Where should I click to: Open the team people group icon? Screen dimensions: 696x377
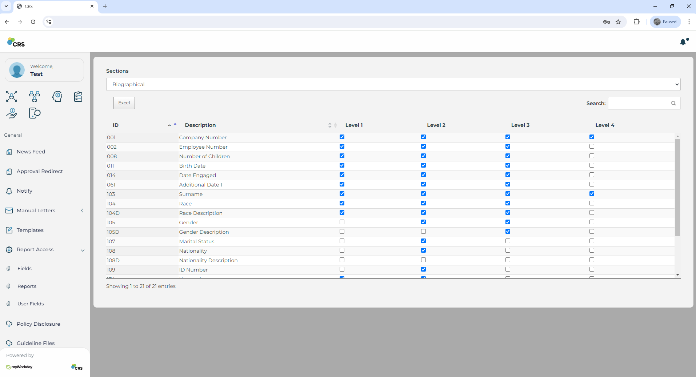pyautogui.click(x=35, y=96)
